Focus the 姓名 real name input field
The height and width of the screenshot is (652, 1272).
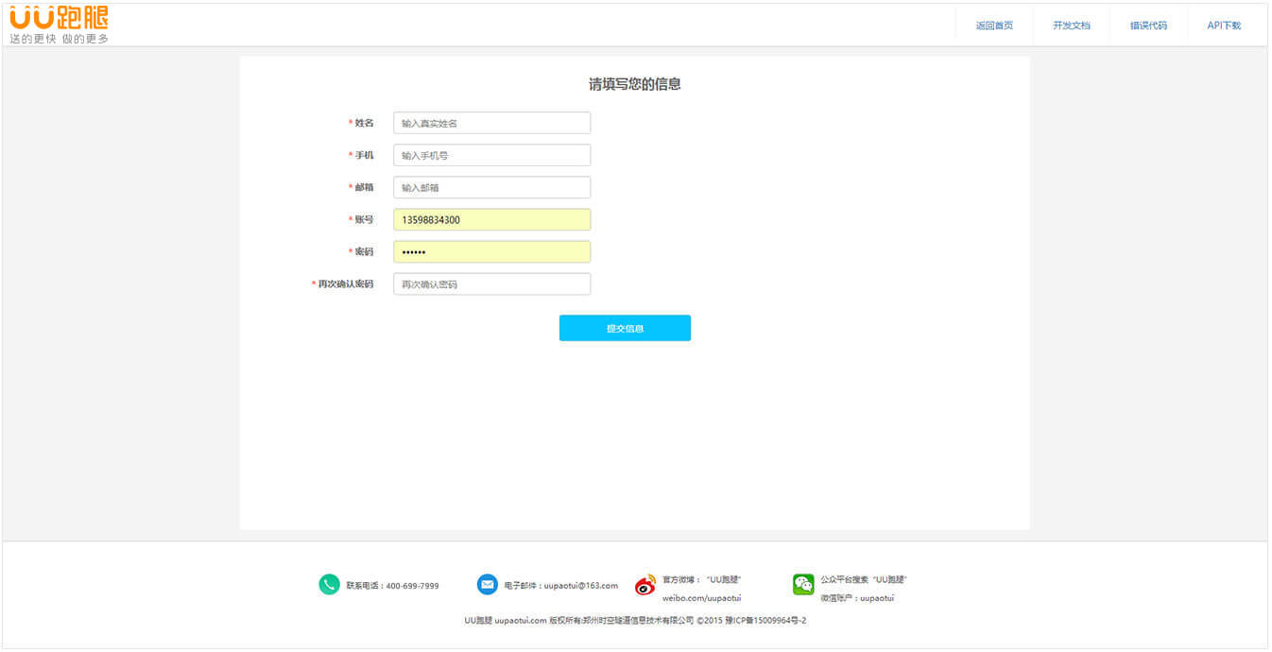point(491,123)
